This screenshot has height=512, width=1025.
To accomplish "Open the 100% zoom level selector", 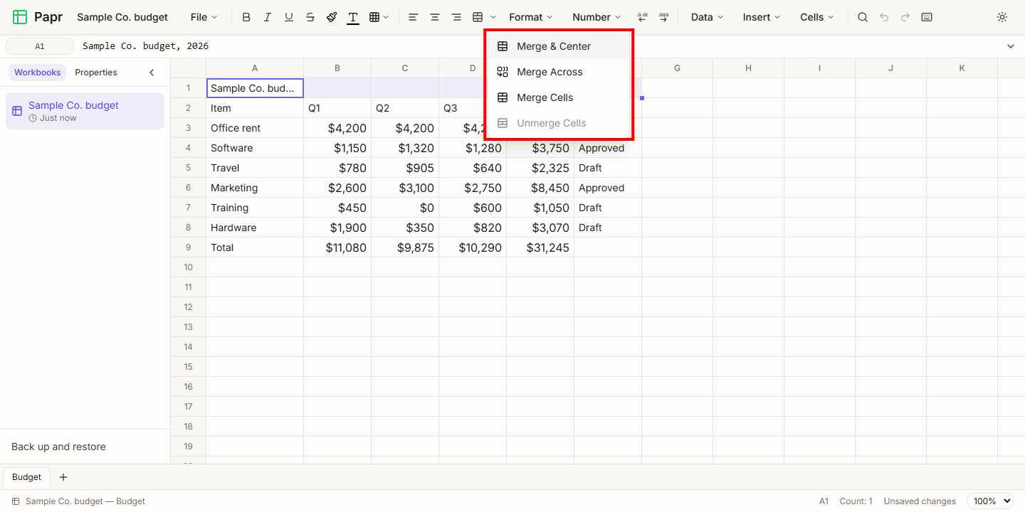I will 990,501.
